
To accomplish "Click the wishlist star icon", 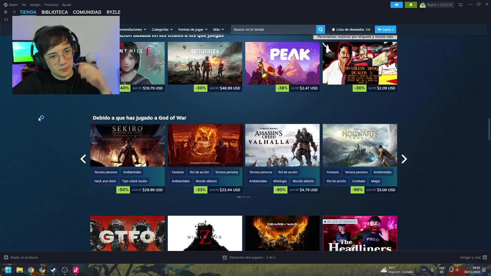I will [x=333, y=30].
